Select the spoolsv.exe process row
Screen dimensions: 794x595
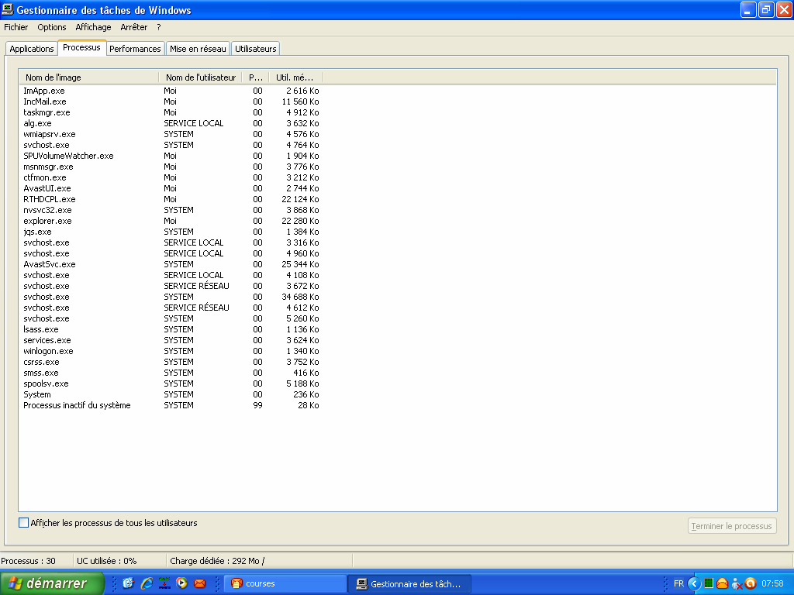[x=171, y=383]
